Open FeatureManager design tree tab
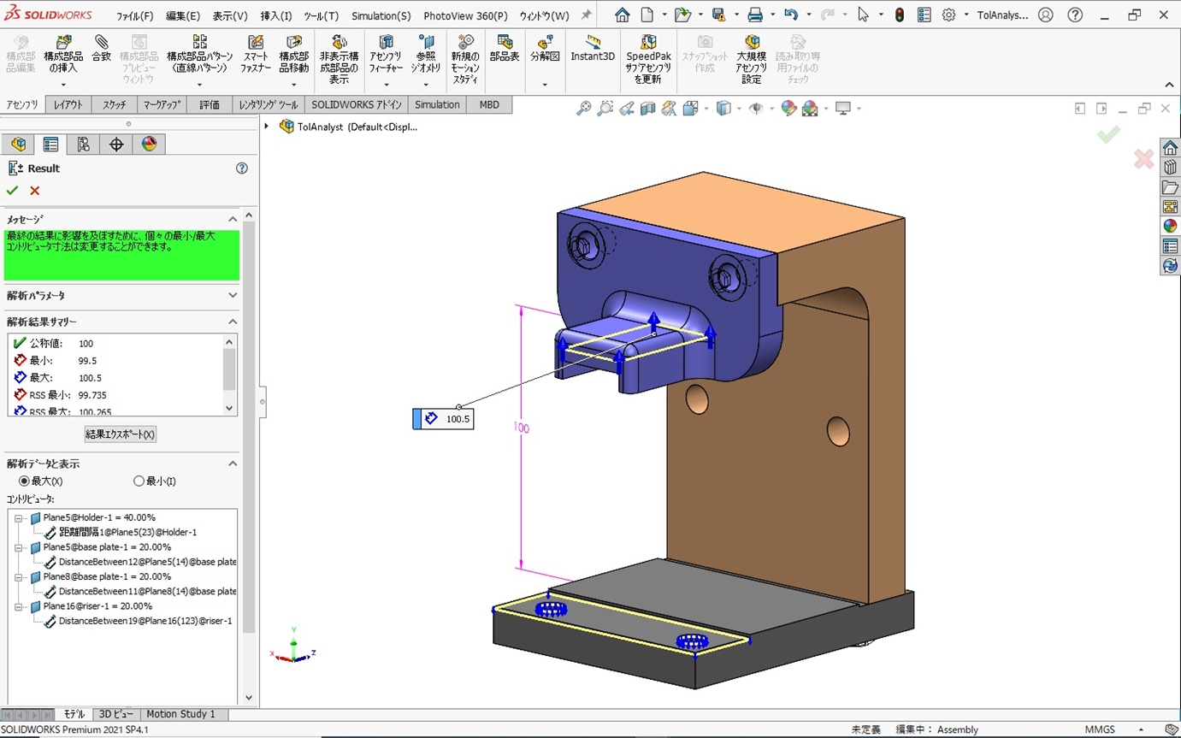Viewport: 1181px width, 738px height. (18, 145)
